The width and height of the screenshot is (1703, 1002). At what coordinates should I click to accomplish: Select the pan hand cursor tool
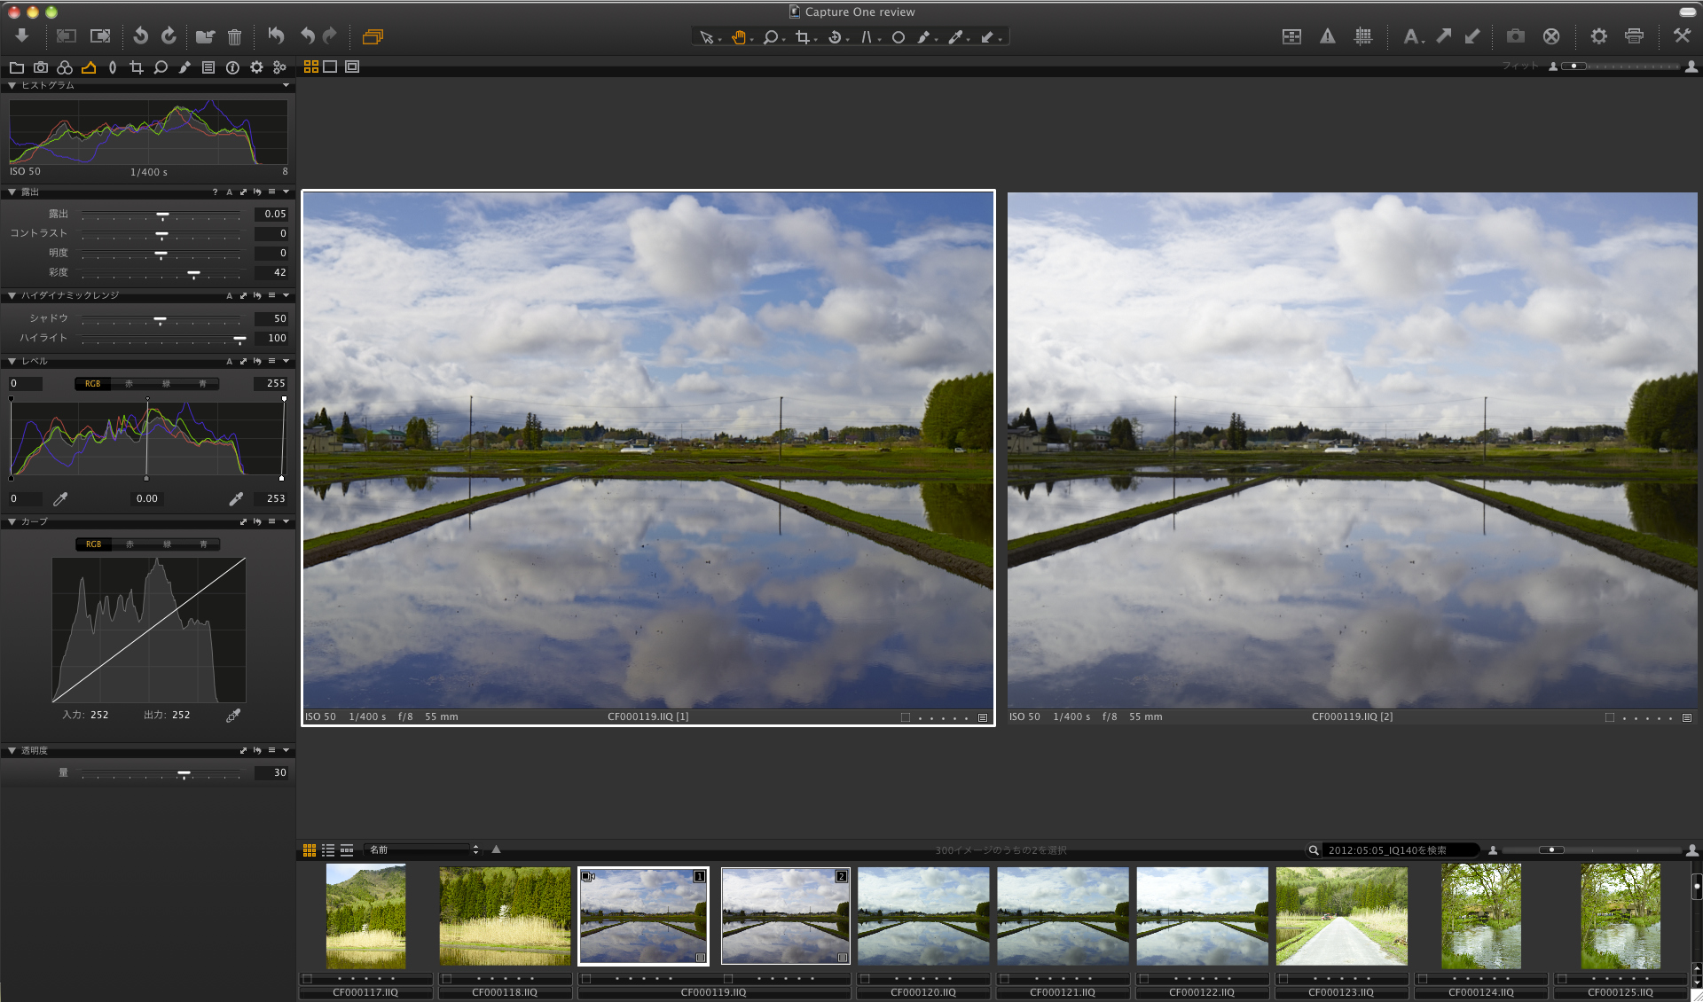pyautogui.click(x=738, y=37)
